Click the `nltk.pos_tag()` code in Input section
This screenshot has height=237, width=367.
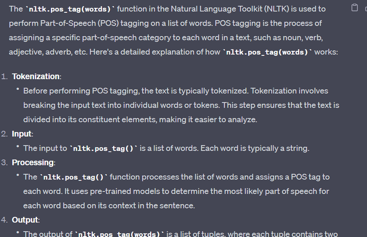[x=103, y=148]
